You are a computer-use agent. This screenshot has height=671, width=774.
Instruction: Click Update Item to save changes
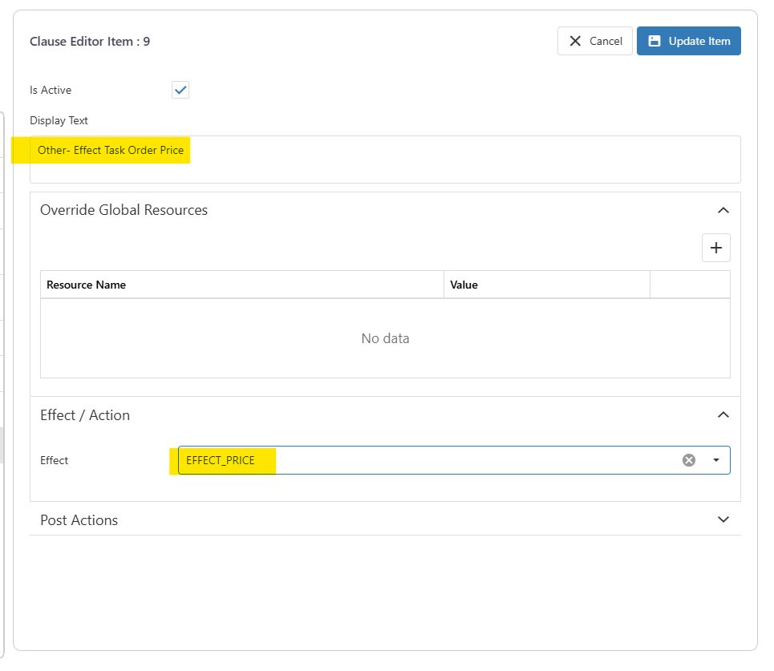point(689,41)
